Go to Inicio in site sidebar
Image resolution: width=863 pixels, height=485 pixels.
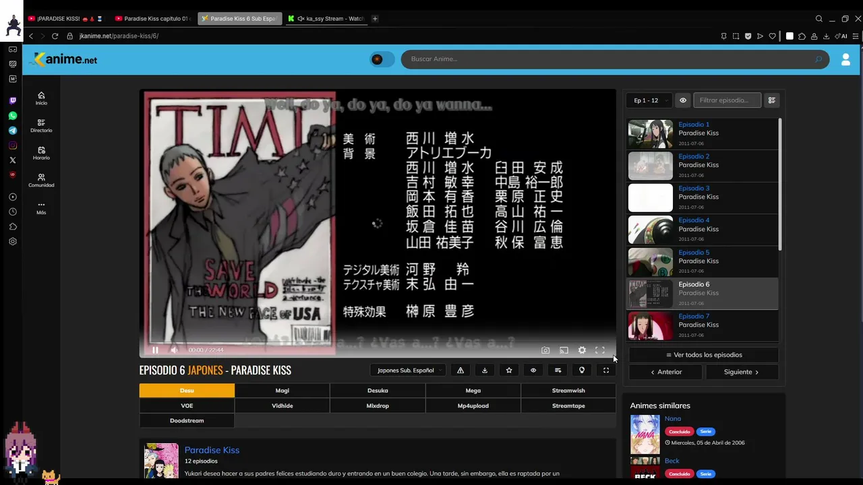[41, 98]
